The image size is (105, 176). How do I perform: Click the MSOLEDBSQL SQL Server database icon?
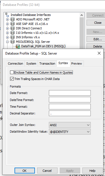(13, 42)
